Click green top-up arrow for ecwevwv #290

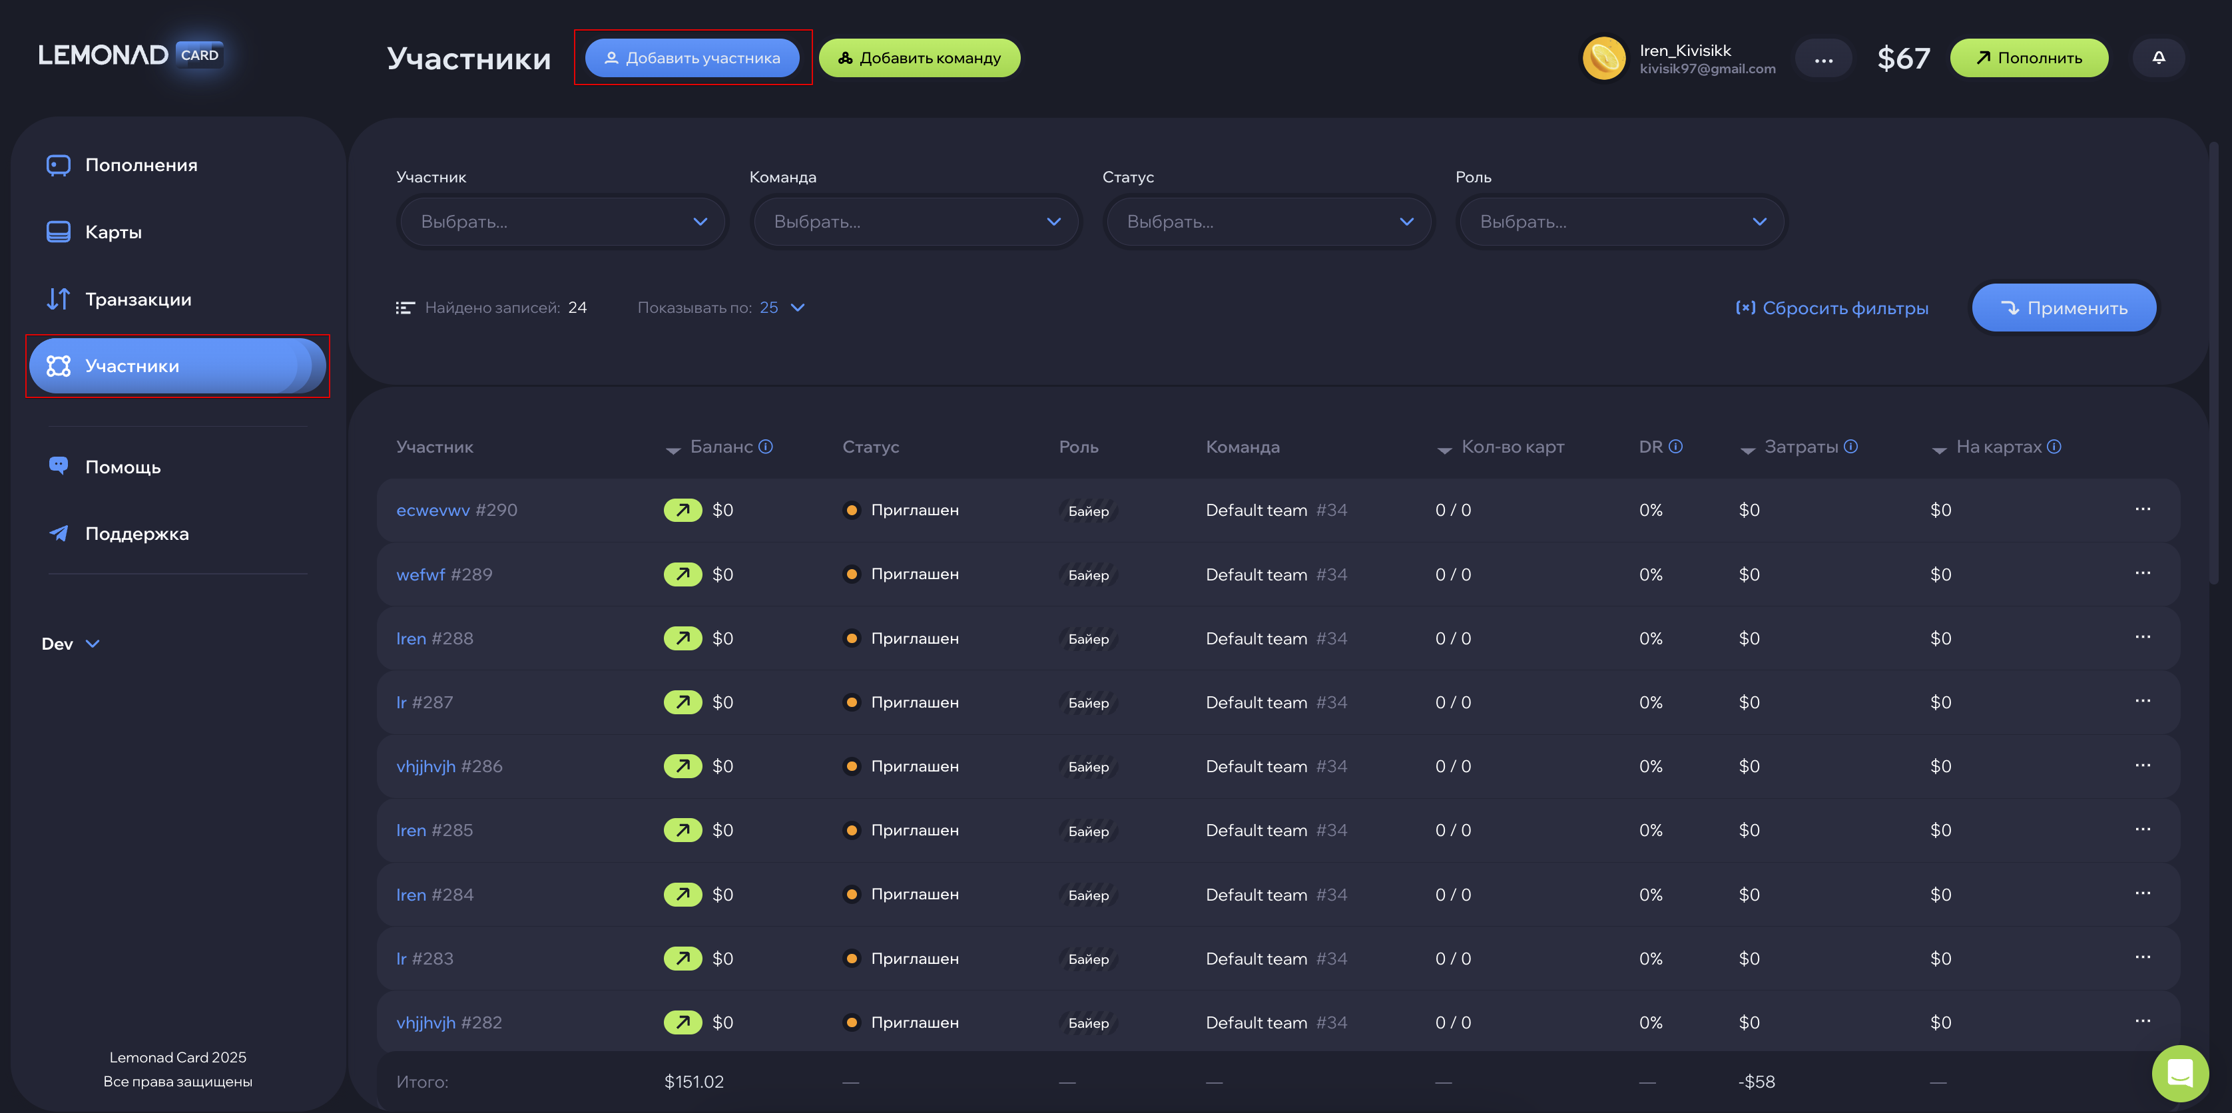[682, 510]
